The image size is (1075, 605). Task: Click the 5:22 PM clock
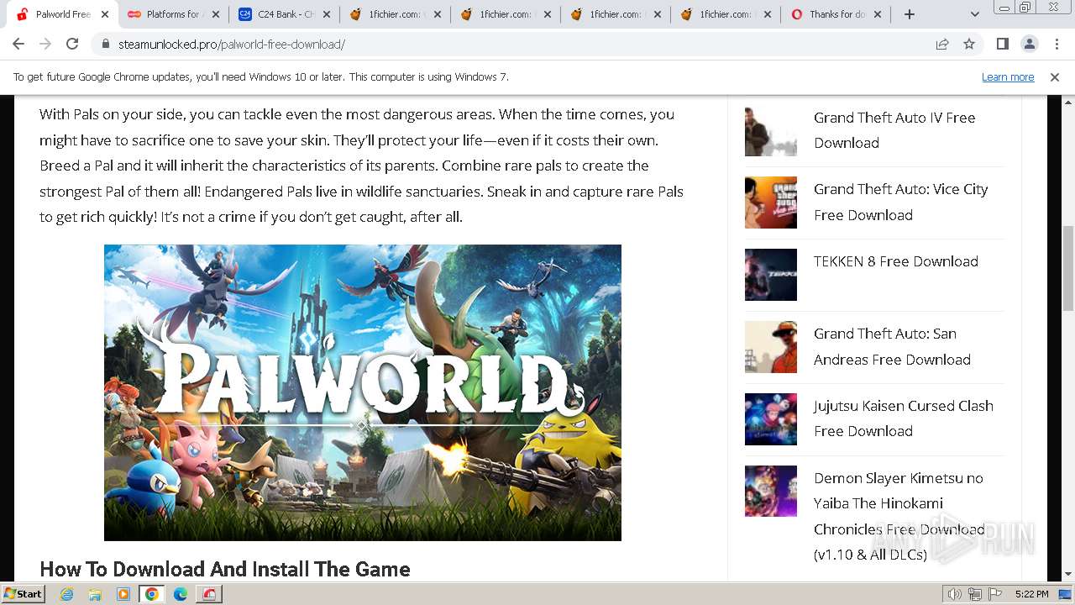click(1031, 594)
